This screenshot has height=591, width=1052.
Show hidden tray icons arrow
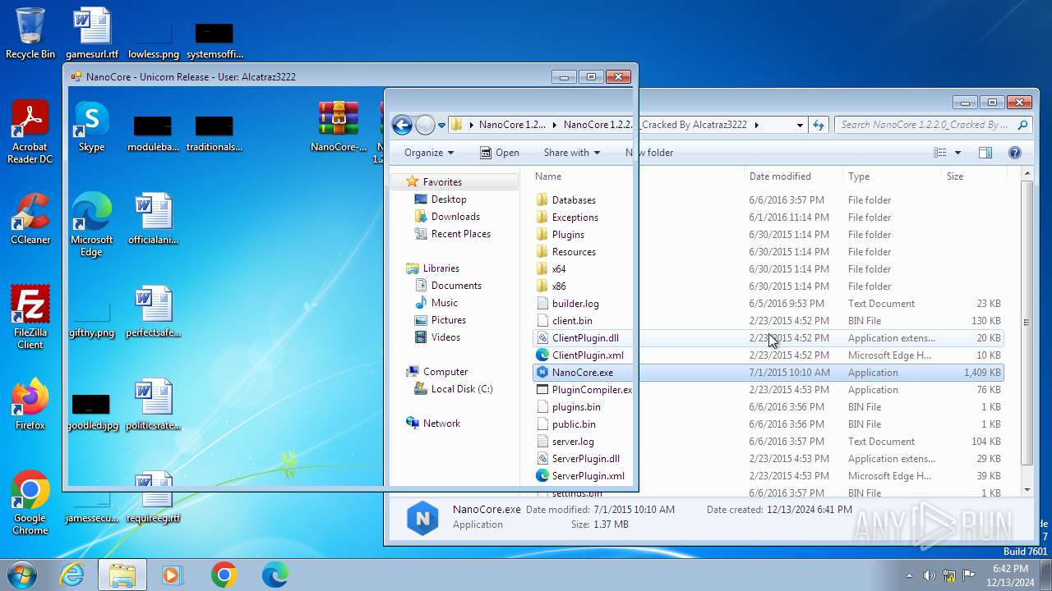(x=909, y=575)
